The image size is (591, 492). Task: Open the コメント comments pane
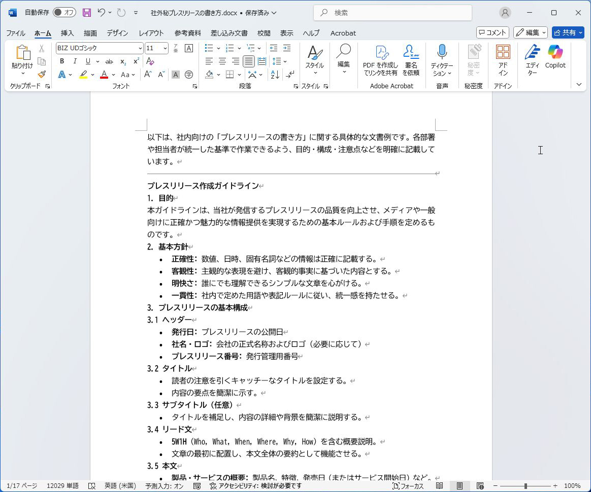click(x=492, y=32)
